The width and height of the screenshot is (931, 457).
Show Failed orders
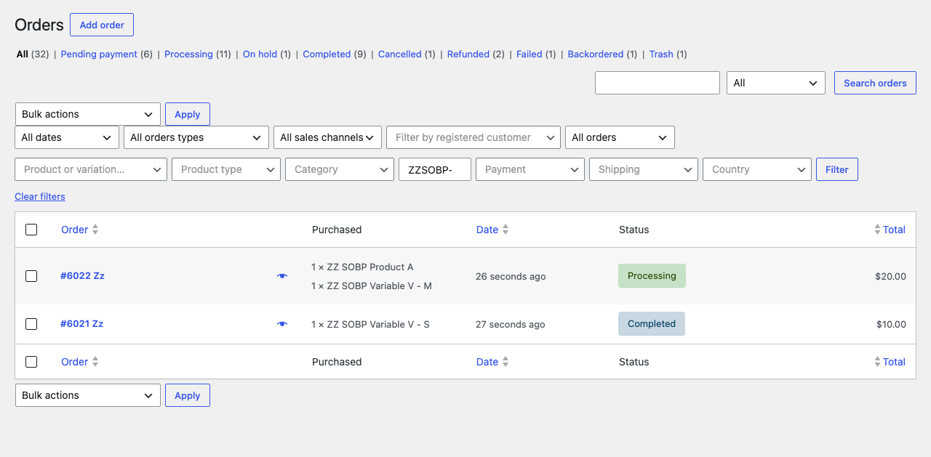point(530,54)
